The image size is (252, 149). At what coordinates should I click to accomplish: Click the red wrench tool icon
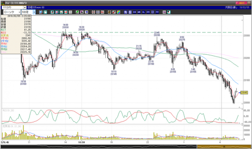[114, 12]
